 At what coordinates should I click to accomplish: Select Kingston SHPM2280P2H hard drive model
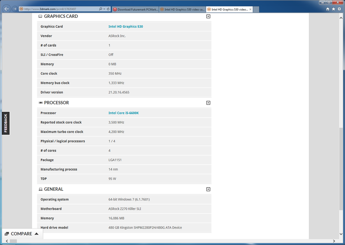(145, 228)
